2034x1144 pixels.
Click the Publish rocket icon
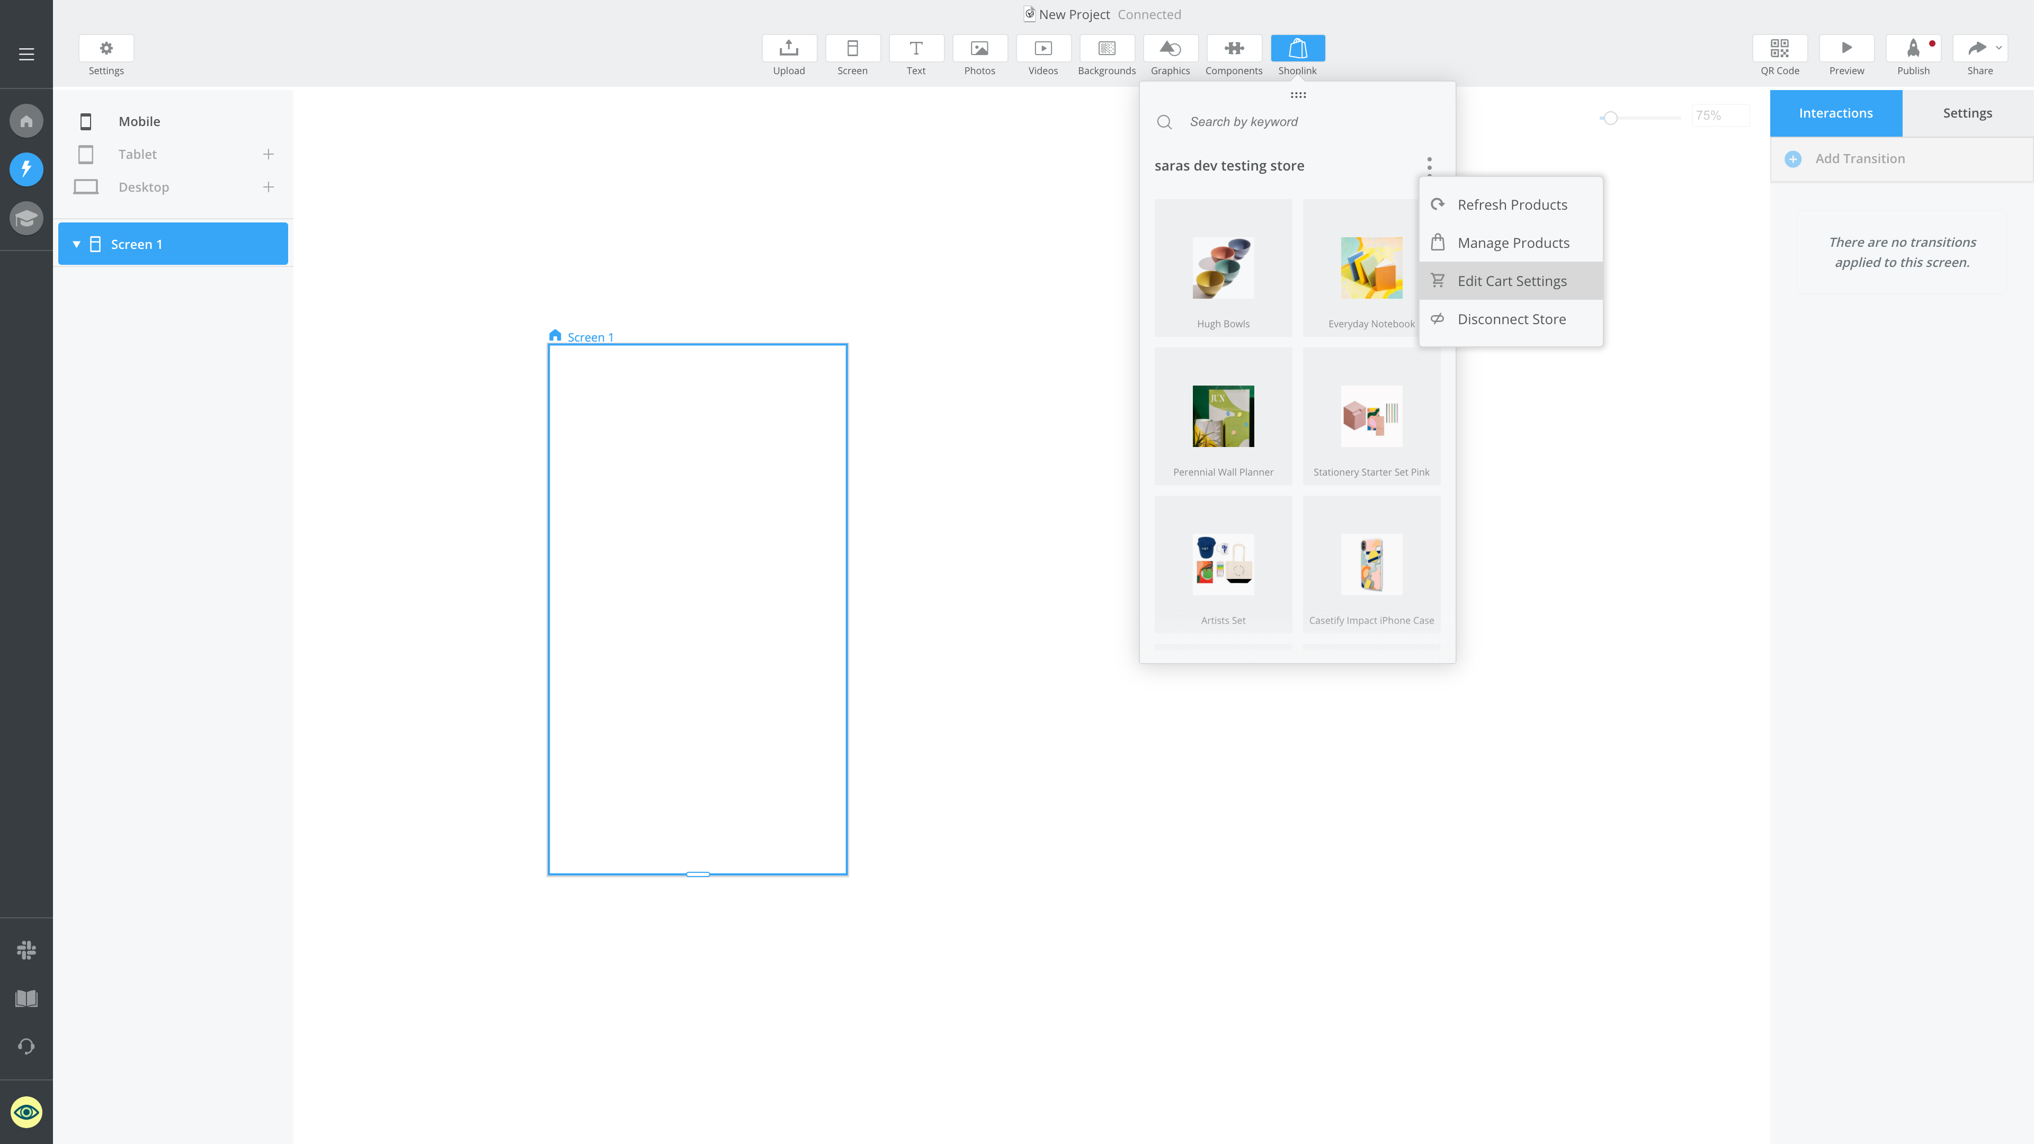pyautogui.click(x=1912, y=48)
